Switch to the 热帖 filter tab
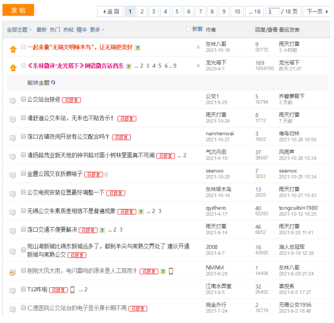 coord(68,30)
